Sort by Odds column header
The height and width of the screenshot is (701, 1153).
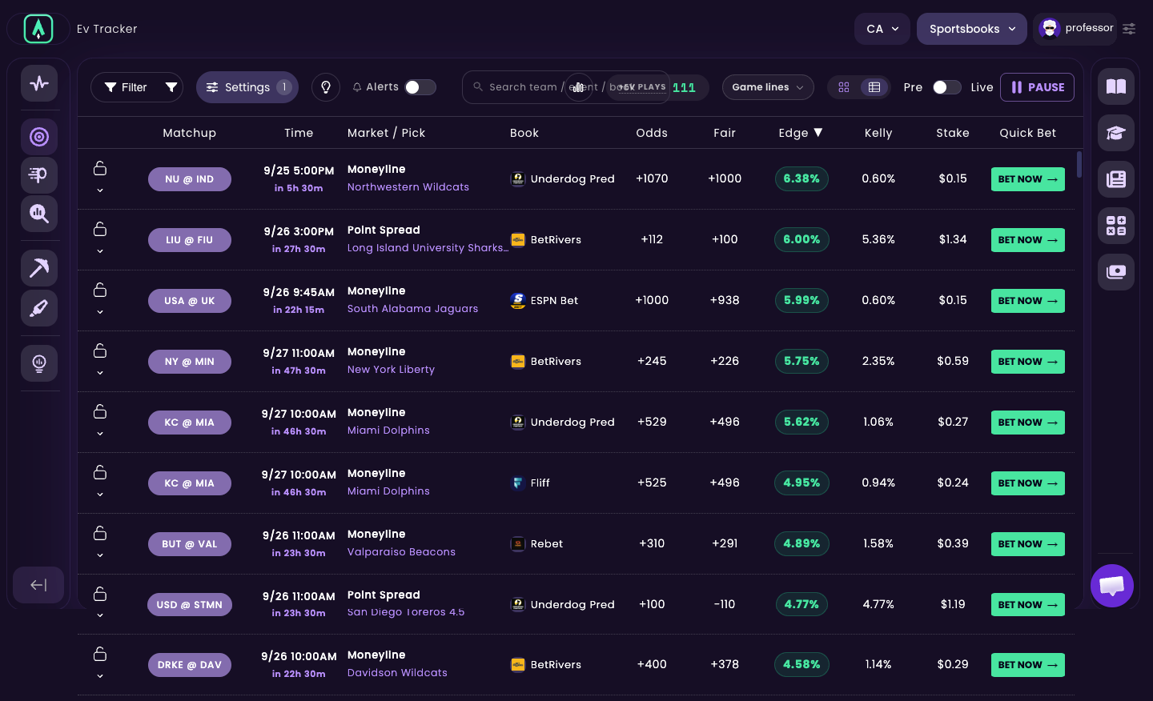click(652, 133)
